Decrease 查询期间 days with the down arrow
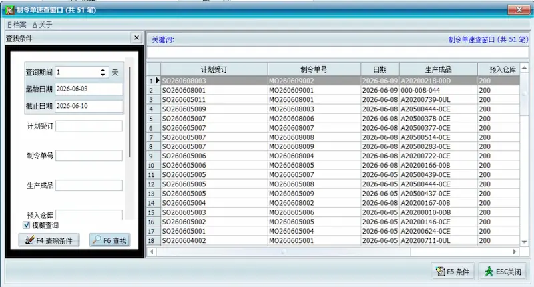Viewport: 534px width, 287px height. pos(103,75)
